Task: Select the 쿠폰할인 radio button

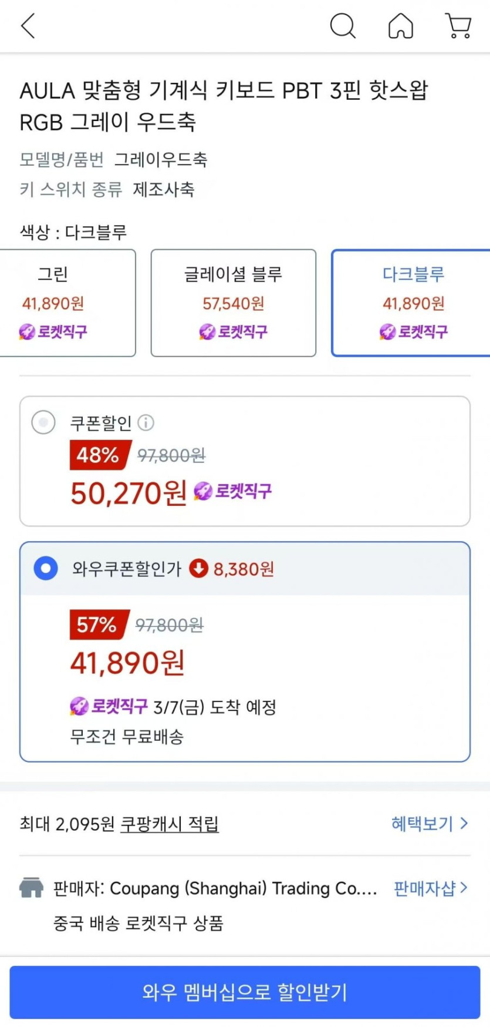Action: [x=43, y=422]
